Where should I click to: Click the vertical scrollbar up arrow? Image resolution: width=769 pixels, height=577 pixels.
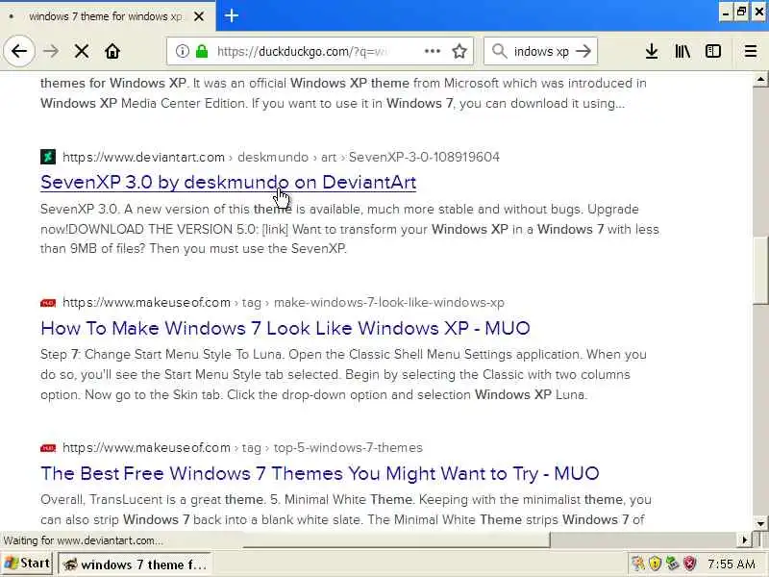[760, 79]
